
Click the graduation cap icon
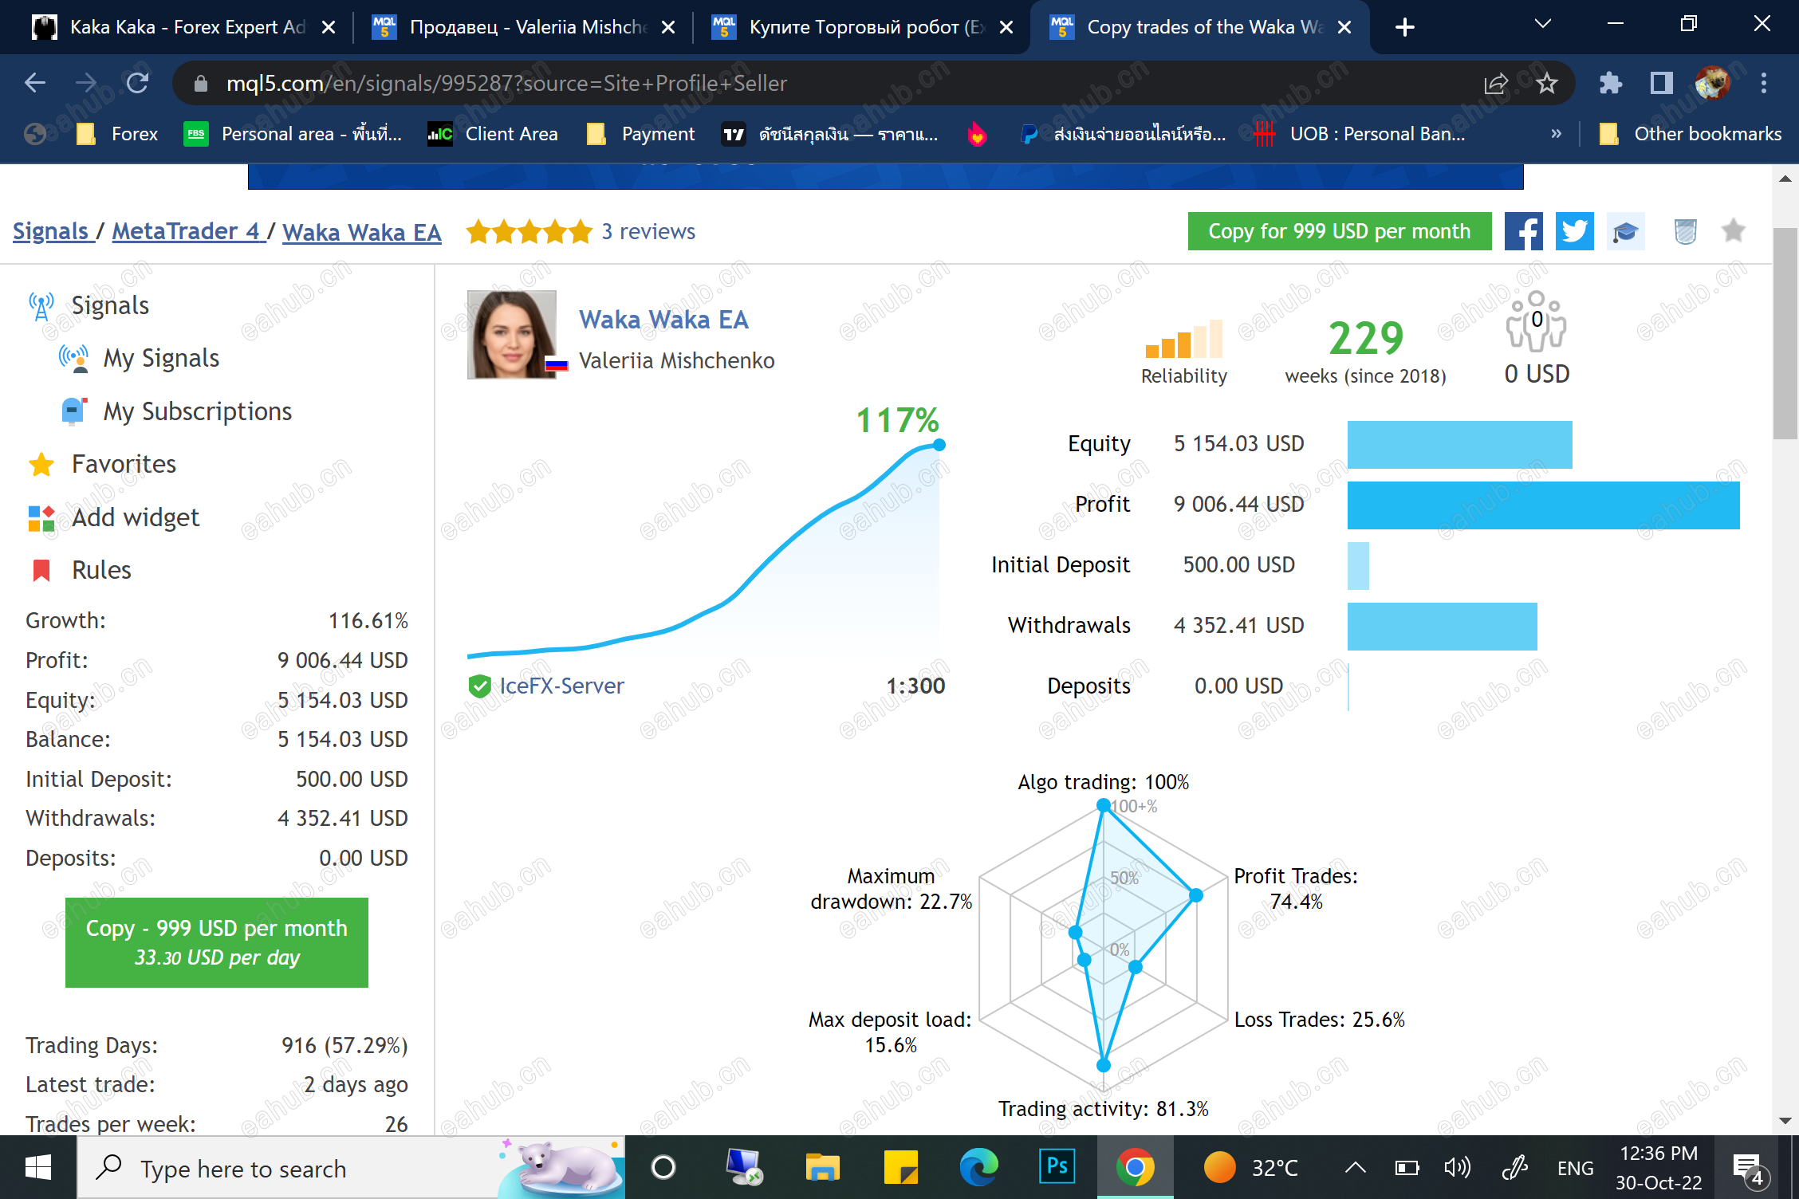[1625, 231]
